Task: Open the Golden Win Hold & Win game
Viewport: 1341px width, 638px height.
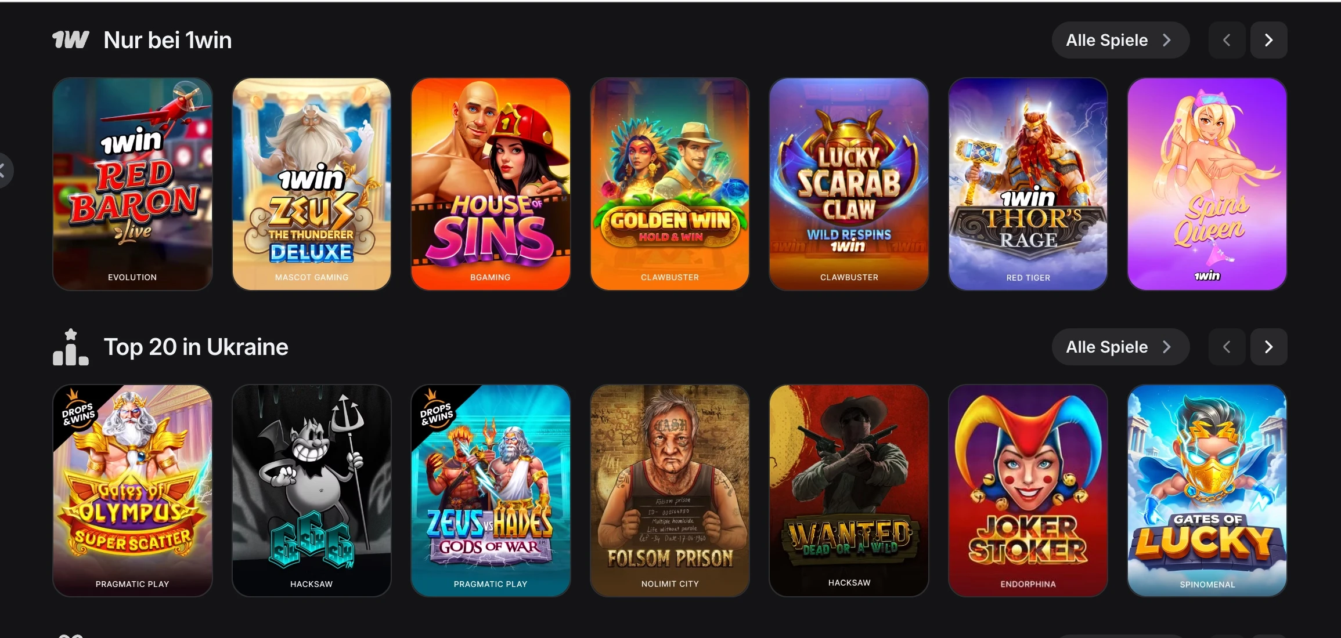Action: click(670, 184)
